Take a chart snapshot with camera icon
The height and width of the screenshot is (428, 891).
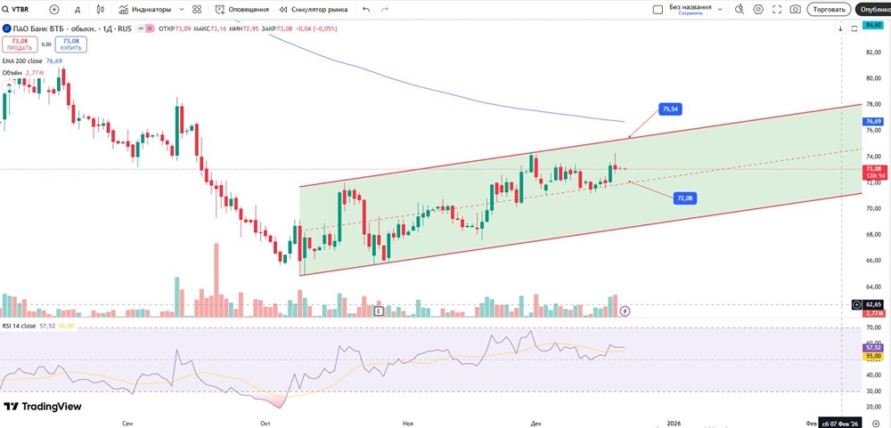[x=796, y=9]
